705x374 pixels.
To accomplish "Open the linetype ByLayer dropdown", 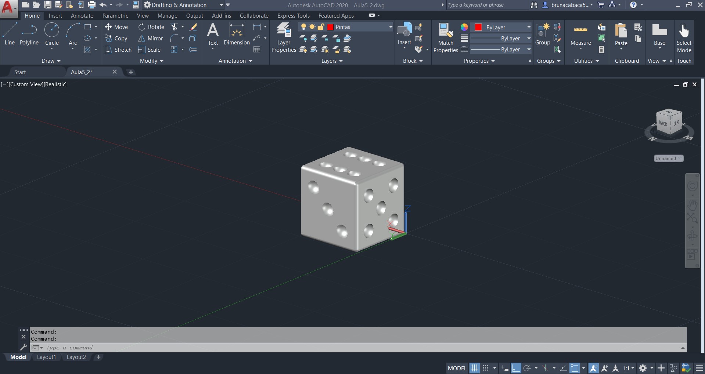I will tap(529, 50).
